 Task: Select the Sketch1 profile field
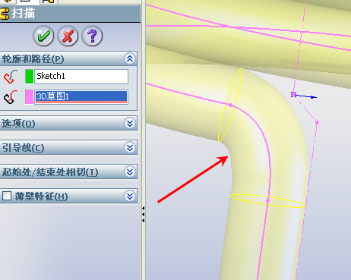(x=81, y=77)
